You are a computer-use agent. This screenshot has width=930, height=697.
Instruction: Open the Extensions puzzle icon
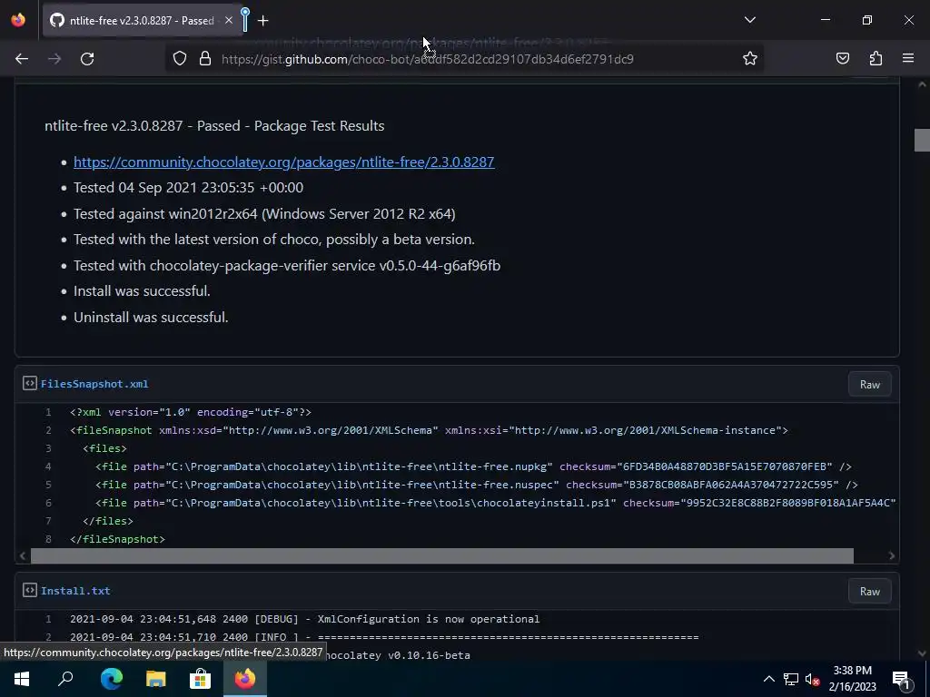pos(876,58)
